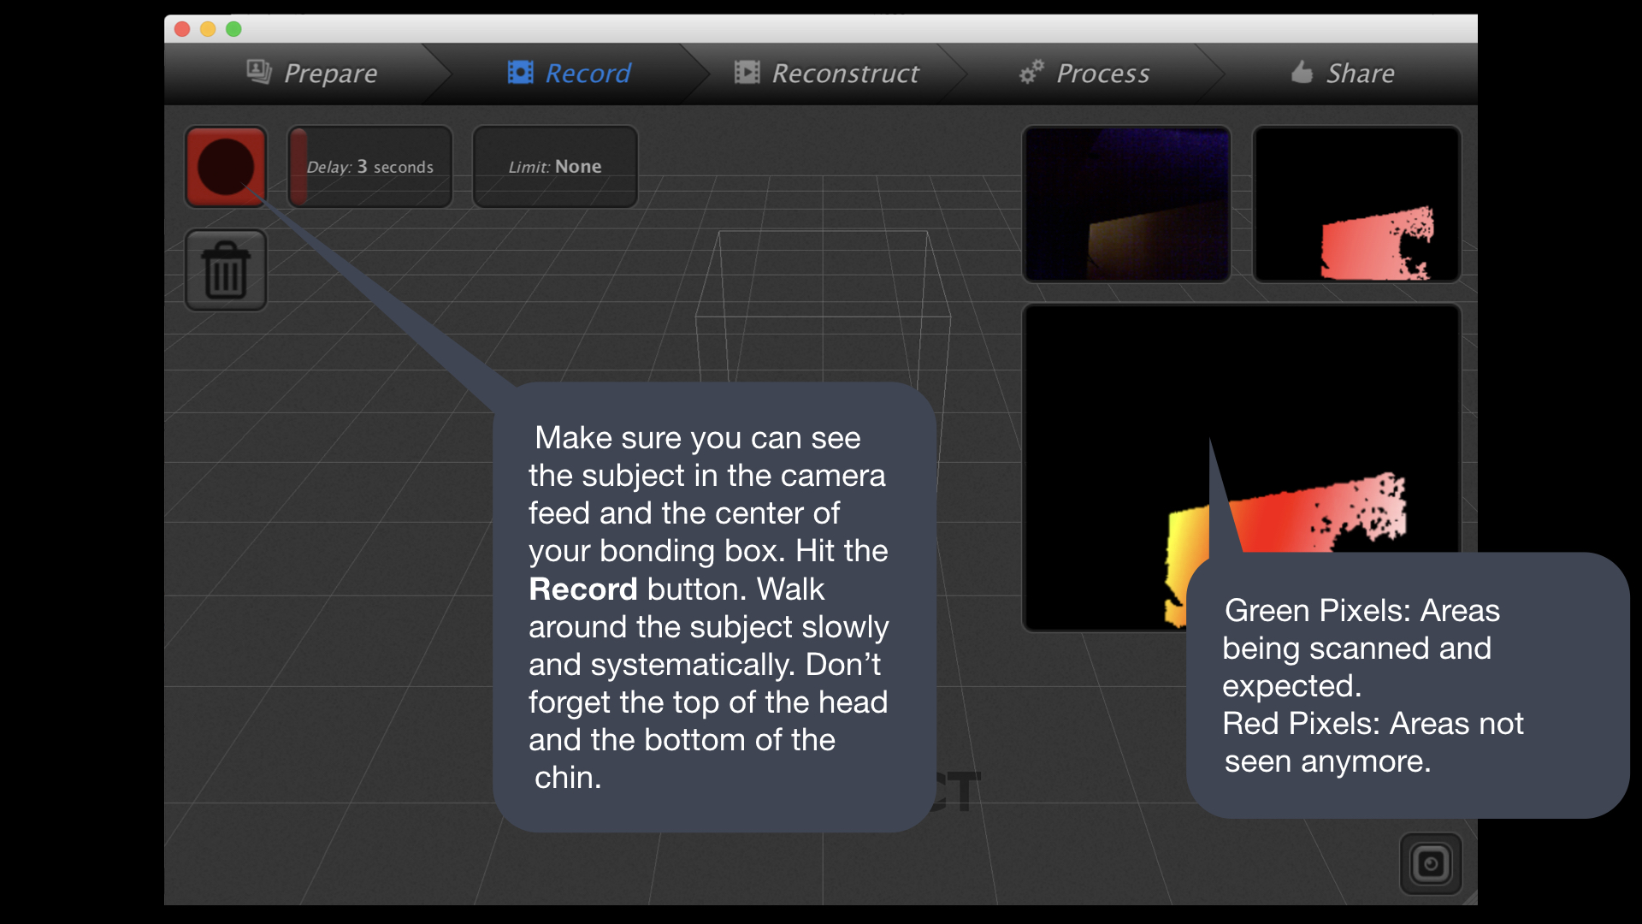Open the Process tab

coord(1084,74)
